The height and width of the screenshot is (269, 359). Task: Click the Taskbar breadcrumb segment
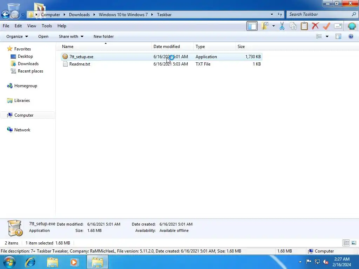(164, 15)
